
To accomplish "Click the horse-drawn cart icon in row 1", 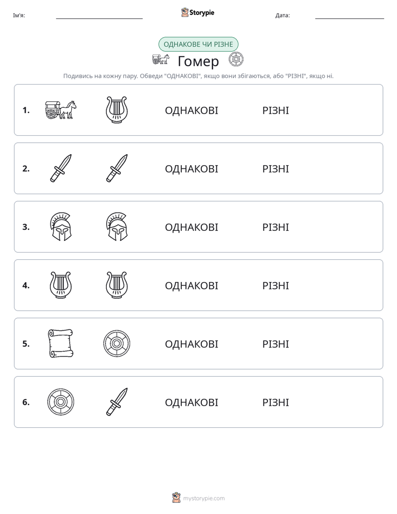I will [61, 110].
